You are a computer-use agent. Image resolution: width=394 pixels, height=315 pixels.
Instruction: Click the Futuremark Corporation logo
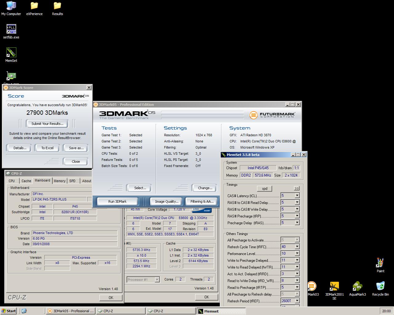[x=272, y=115]
